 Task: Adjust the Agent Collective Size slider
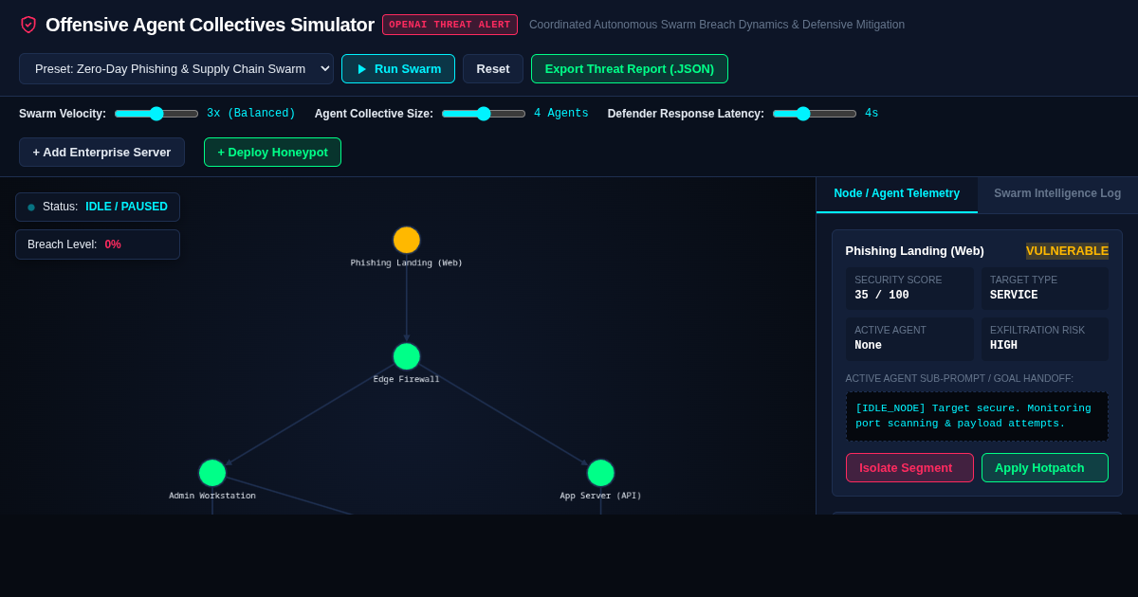click(484, 114)
